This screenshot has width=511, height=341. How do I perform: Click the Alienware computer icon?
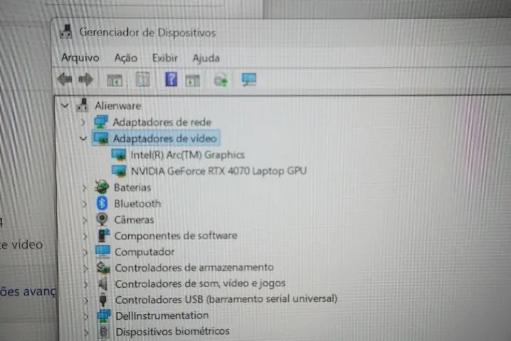(x=83, y=105)
